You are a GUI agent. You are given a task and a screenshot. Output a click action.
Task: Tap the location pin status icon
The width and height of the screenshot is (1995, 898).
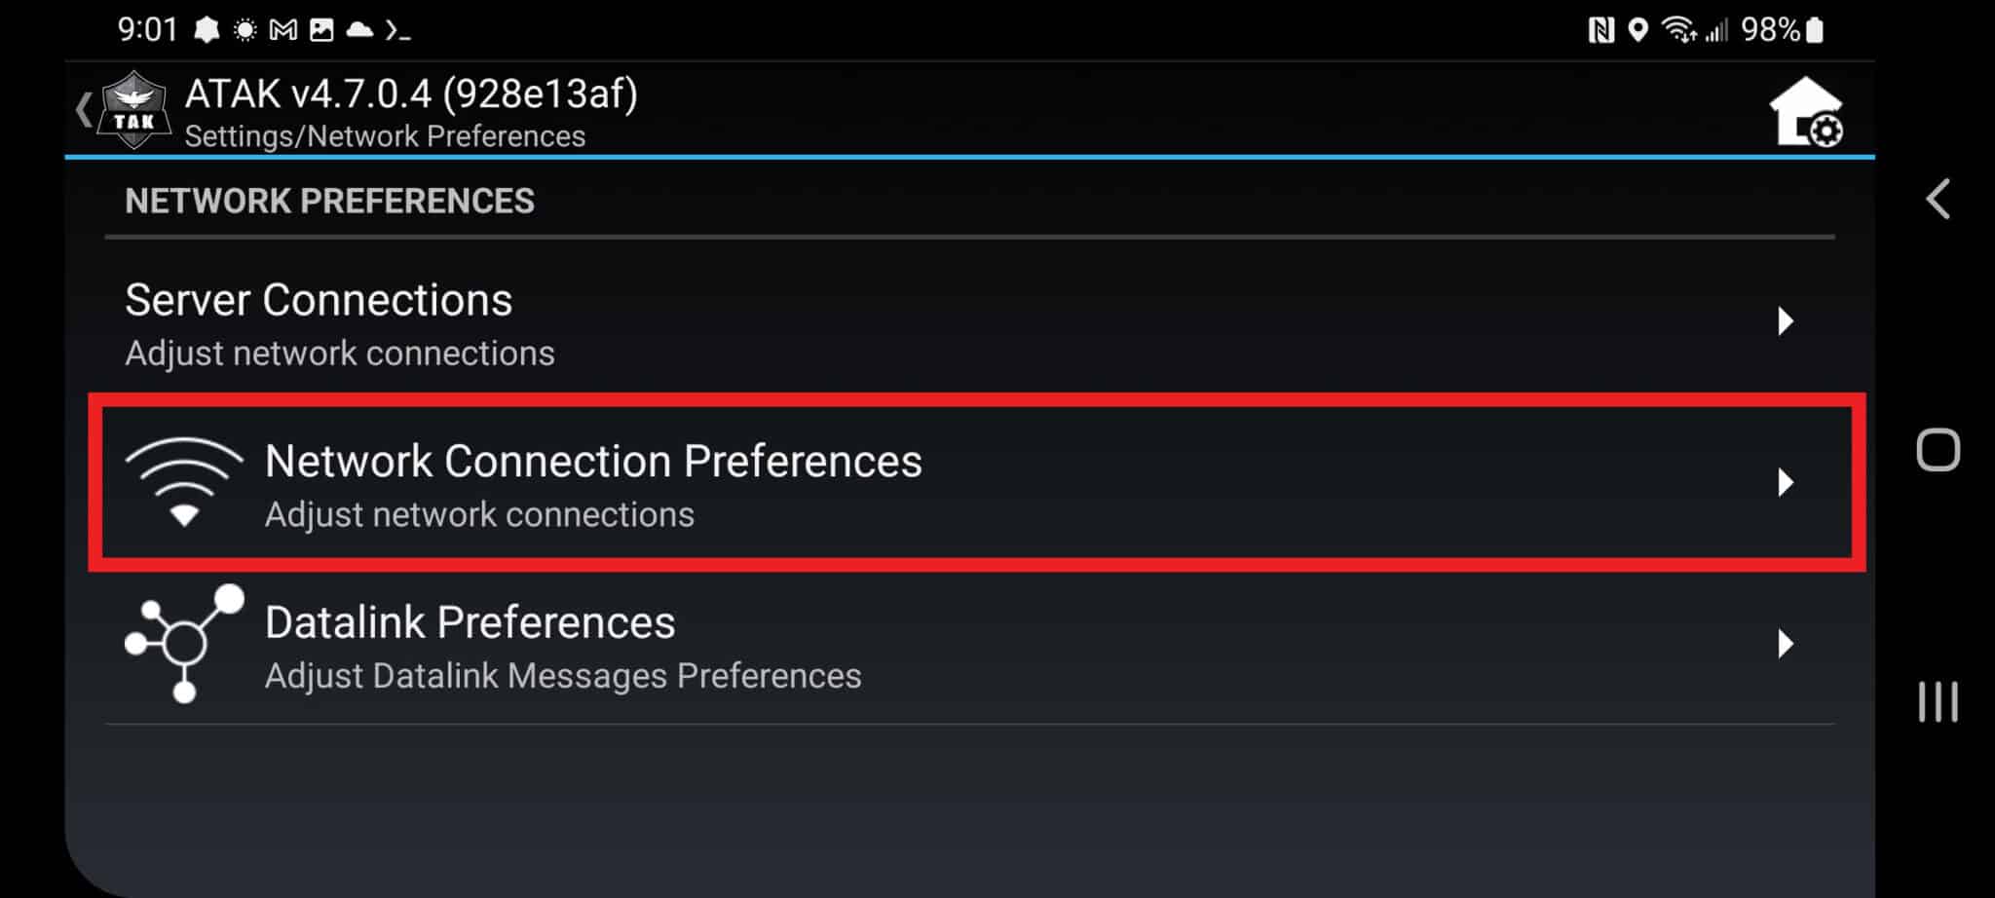pos(1638,30)
